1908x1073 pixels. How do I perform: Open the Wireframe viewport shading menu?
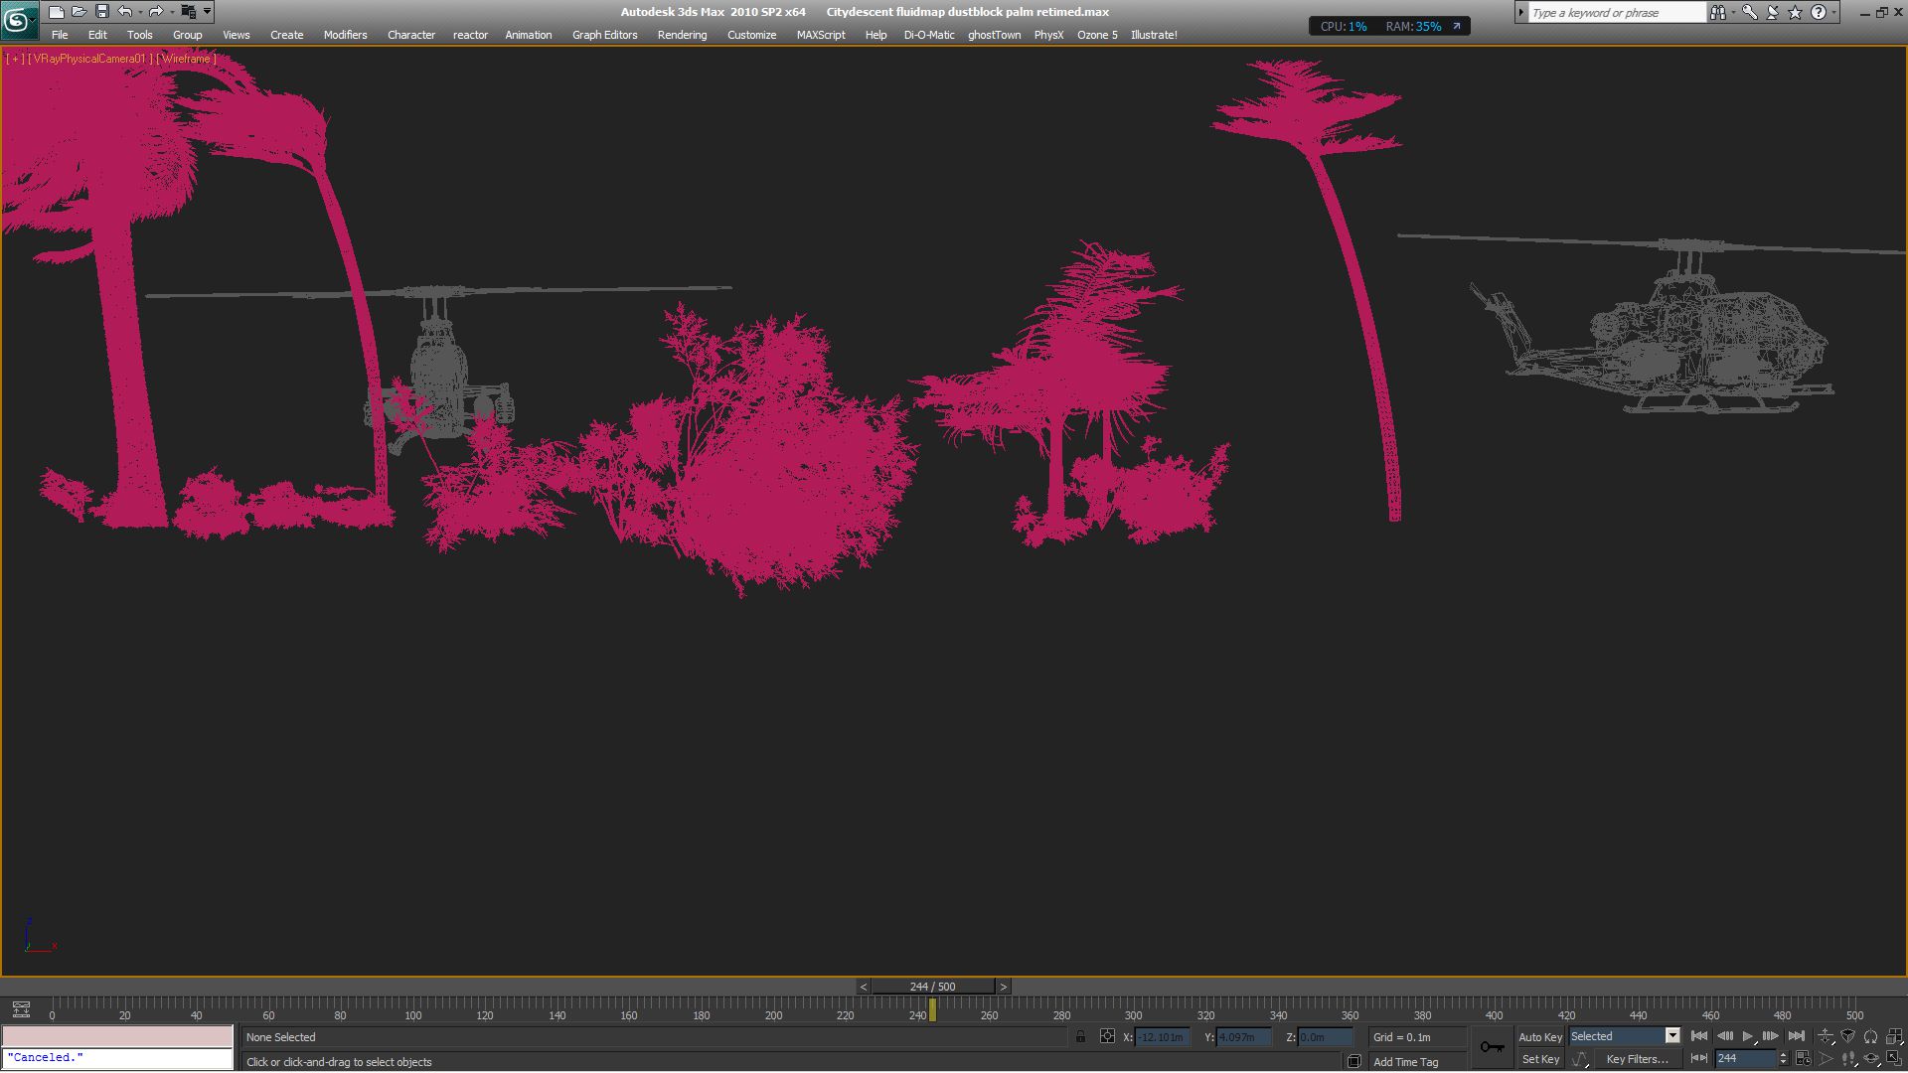pyautogui.click(x=186, y=59)
